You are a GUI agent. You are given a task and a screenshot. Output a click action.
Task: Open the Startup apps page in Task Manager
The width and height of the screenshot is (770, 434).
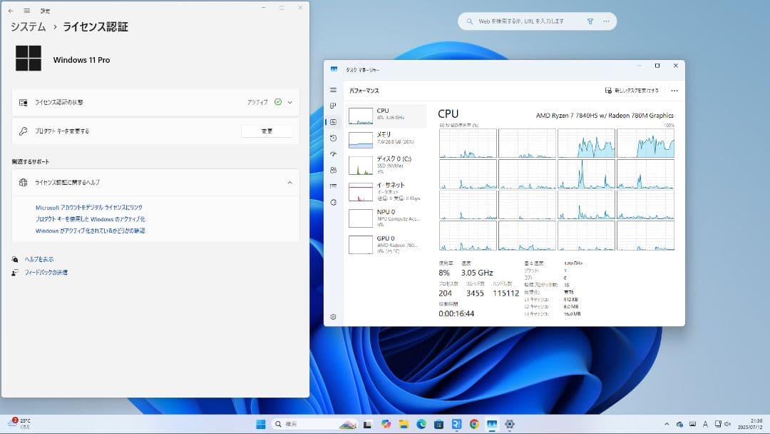(334, 154)
